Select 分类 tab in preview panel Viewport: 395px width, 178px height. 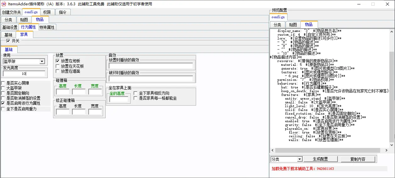277,25
